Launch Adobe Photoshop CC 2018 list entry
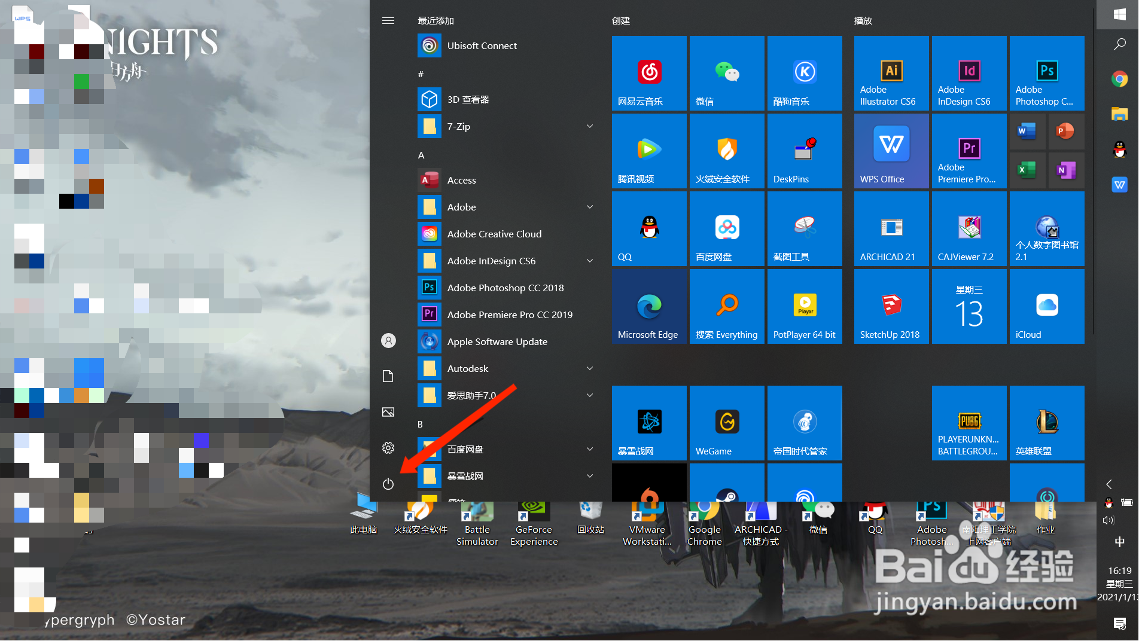 pos(506,288)
